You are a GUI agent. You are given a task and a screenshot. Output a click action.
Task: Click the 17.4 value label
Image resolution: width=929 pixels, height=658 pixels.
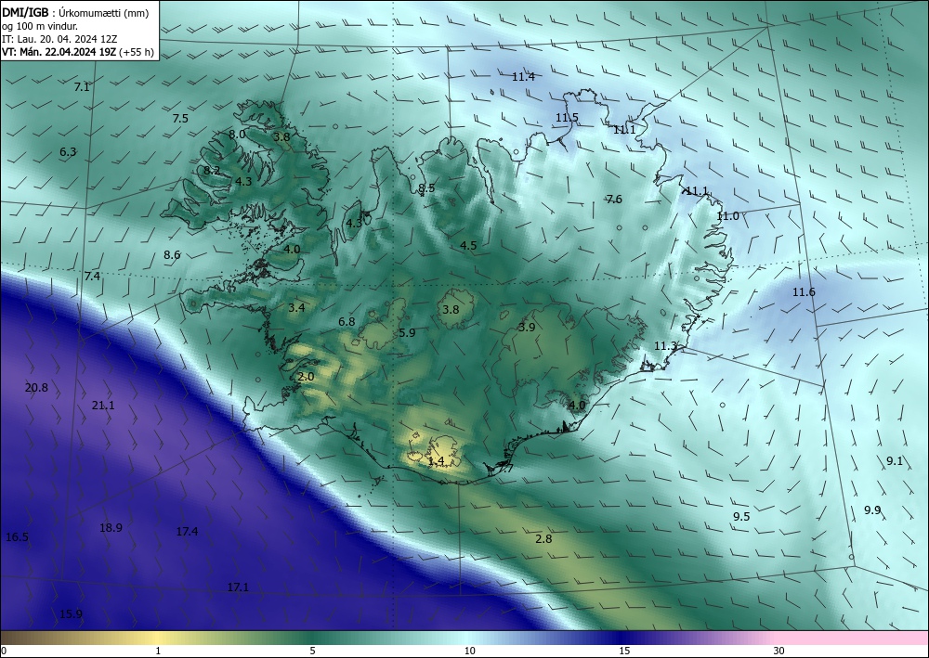pyautogui.click(x=187, y=532)
